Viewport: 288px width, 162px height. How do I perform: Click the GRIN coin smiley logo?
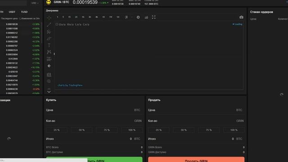49,2
